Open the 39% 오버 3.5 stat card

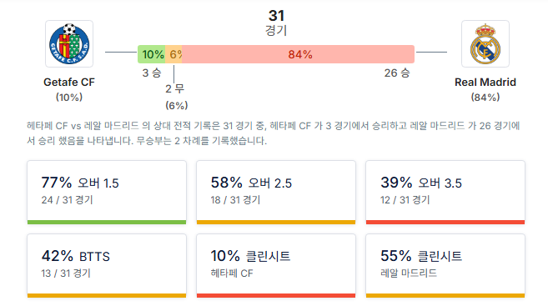tap(445, 192)
